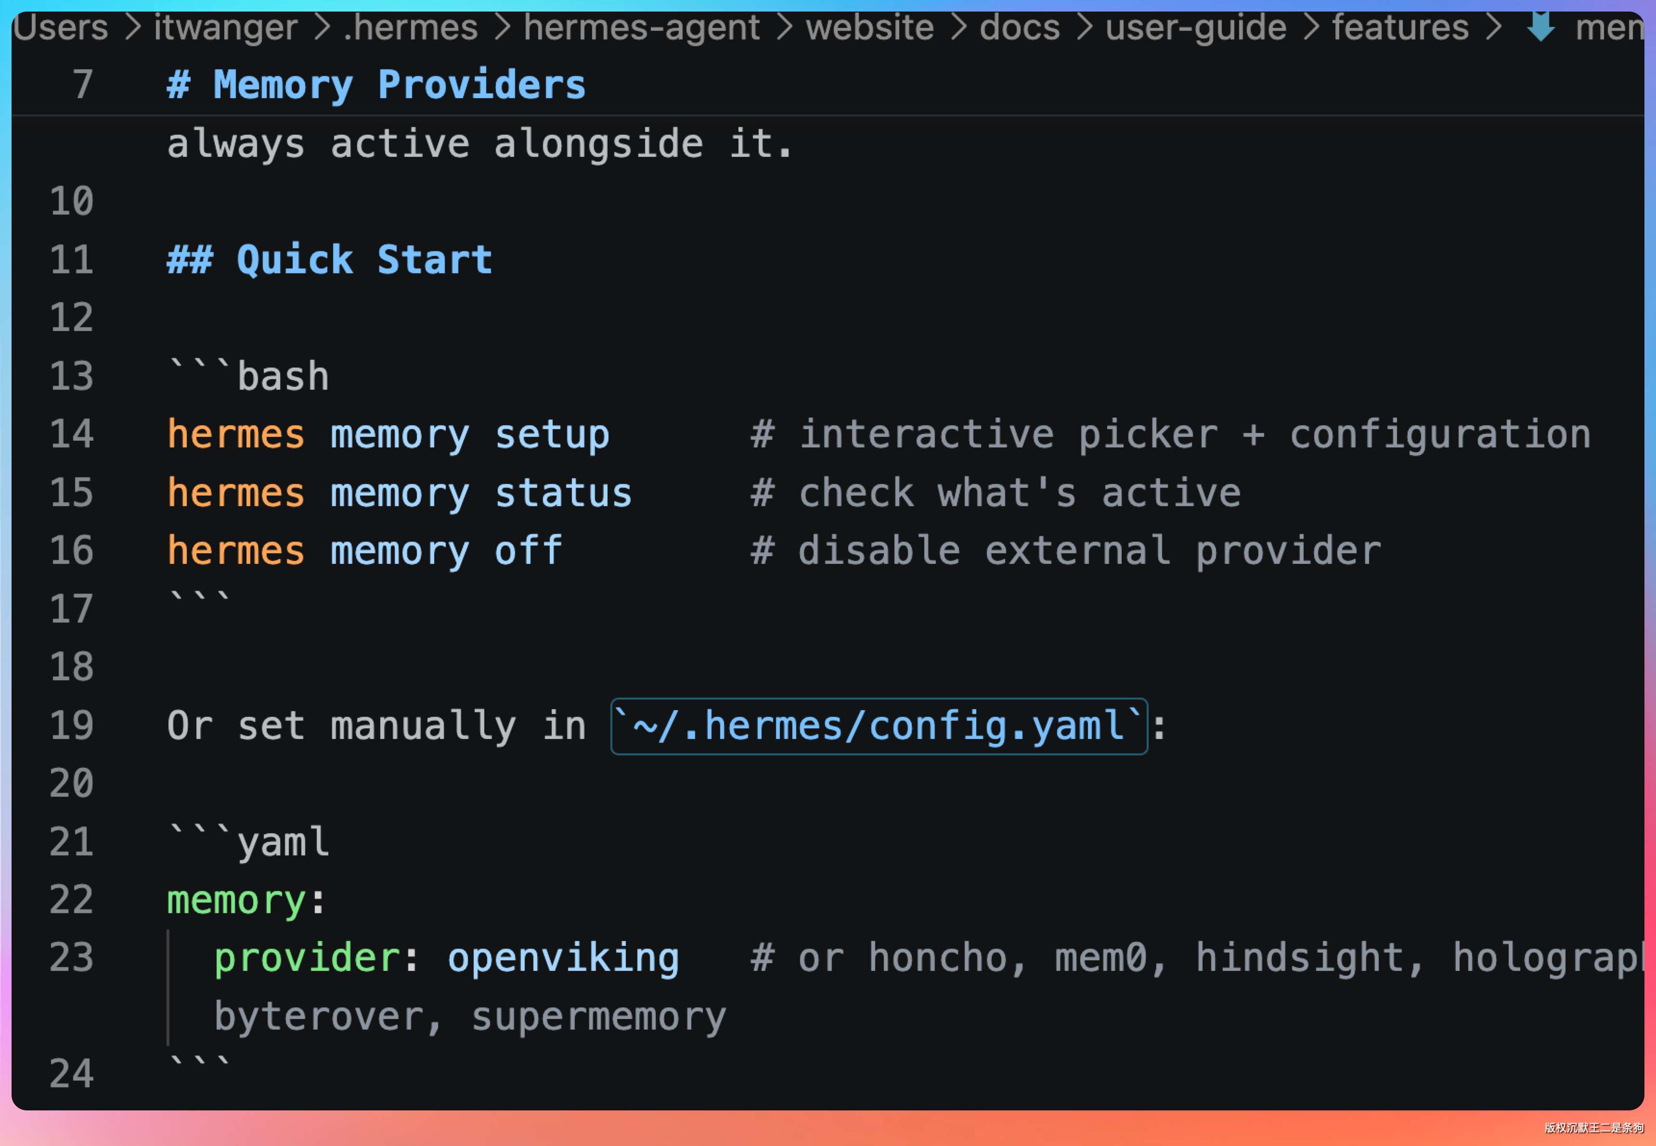Open the Users breadcrumb segment
This screenshot has height=1146, width=1656.
60,28
